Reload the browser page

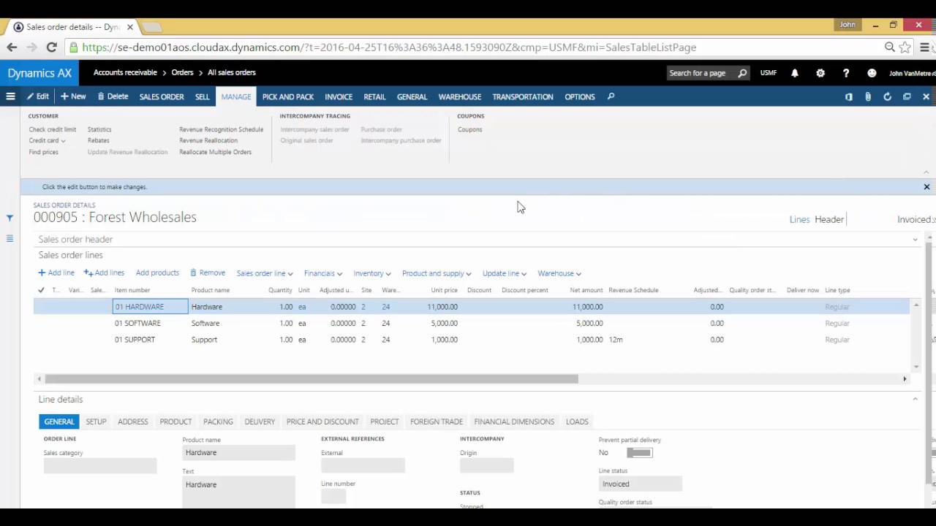point(51,47)
